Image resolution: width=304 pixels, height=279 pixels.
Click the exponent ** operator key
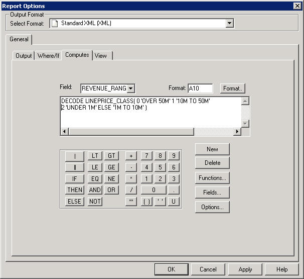point(131,202)
